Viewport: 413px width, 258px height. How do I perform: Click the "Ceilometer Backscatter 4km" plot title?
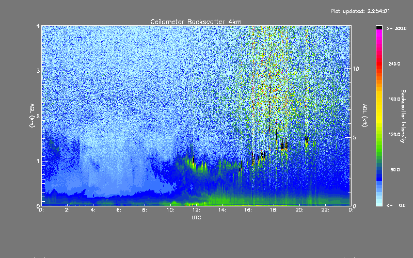[196, 22]
